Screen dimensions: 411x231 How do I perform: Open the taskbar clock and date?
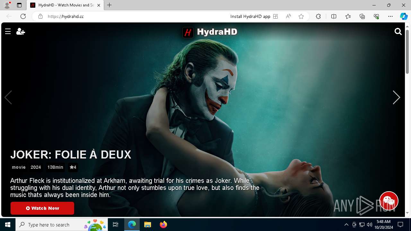(x=384, y=225)
